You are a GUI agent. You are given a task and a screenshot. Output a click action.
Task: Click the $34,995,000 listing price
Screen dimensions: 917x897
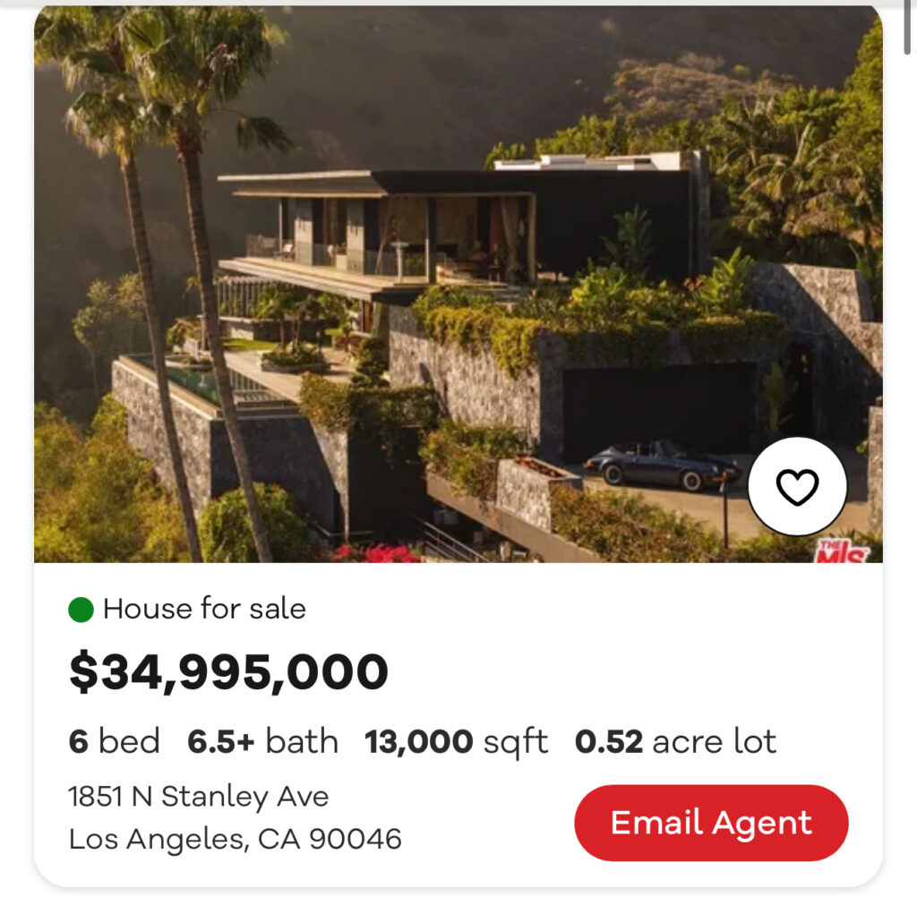coord(228,673)
